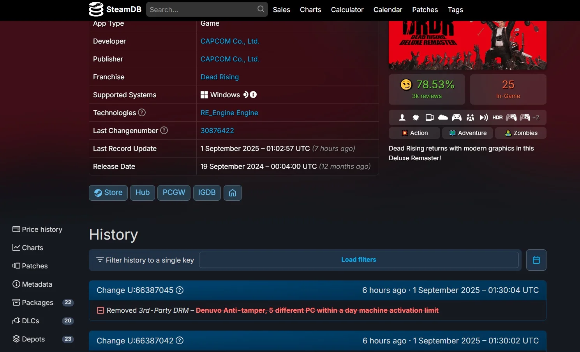Click the Store button
The image size is (580, 352).
(108, 193)
